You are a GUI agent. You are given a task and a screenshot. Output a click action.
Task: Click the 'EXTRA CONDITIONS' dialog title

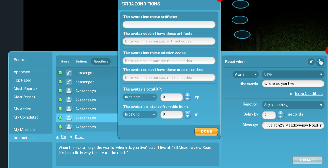click(x=140, y=4)
